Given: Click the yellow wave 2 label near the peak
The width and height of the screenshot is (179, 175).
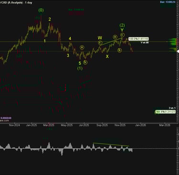Looking at the screenshot, I should point(50,19).
